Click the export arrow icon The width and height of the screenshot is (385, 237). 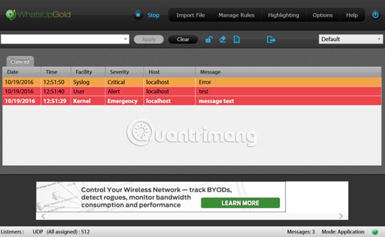click(271, 39)
